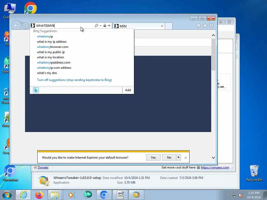The height and width of the screenshot is (200, 267).
Task: Select "what's my dns" suggestion
Action: (x=47, y=73)
